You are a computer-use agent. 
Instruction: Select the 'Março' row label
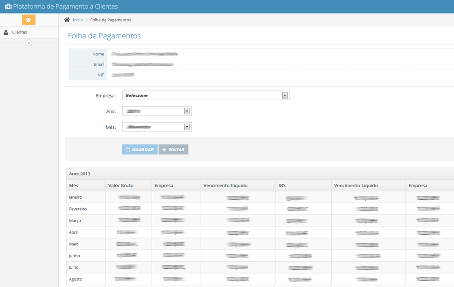tap(75, 221)
